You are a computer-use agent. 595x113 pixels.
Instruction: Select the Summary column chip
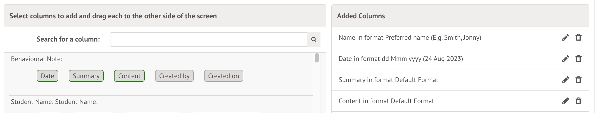click(x=86, y=76)
